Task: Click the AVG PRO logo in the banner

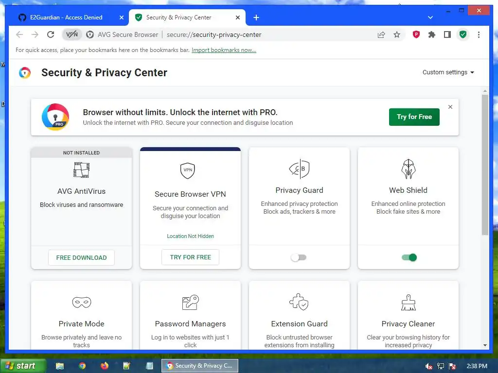Action: pos(55,117)
